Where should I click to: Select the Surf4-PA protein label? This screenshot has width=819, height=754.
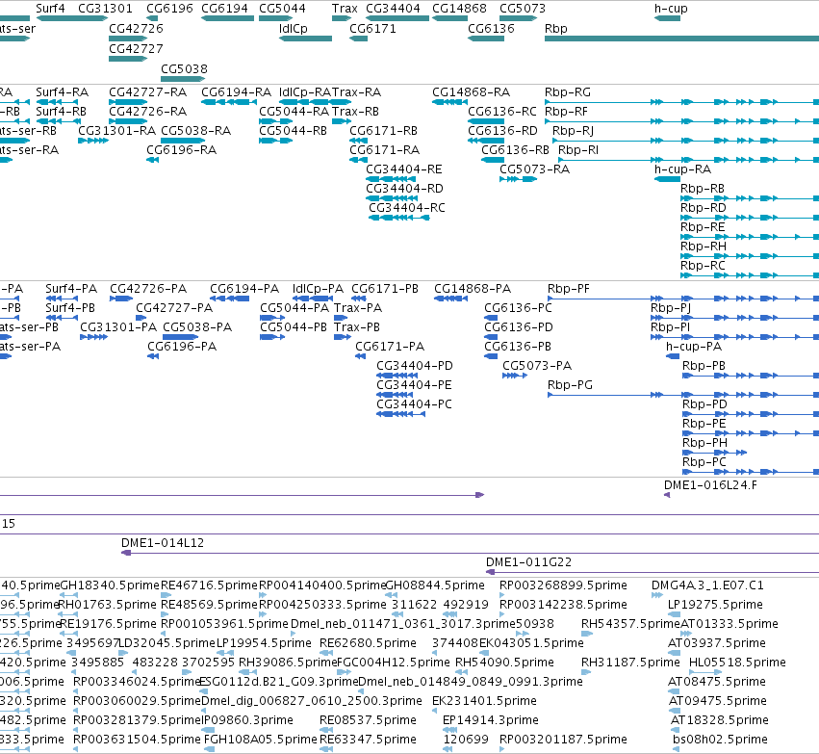click(71, 289)
